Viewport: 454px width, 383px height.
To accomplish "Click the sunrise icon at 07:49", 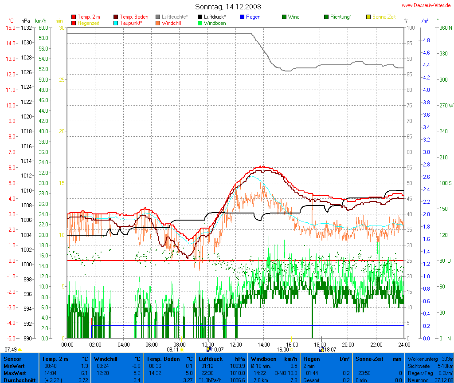I will 20,350.
